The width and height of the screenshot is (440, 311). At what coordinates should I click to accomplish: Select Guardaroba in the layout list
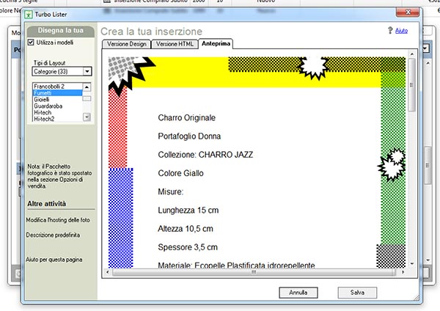pos(57,106)
